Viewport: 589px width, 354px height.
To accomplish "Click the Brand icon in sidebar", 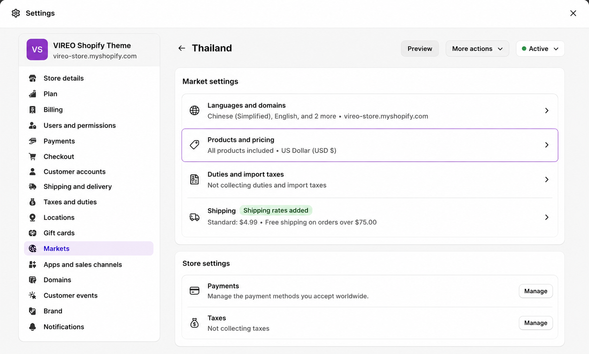I will click(x=32, y=311).
